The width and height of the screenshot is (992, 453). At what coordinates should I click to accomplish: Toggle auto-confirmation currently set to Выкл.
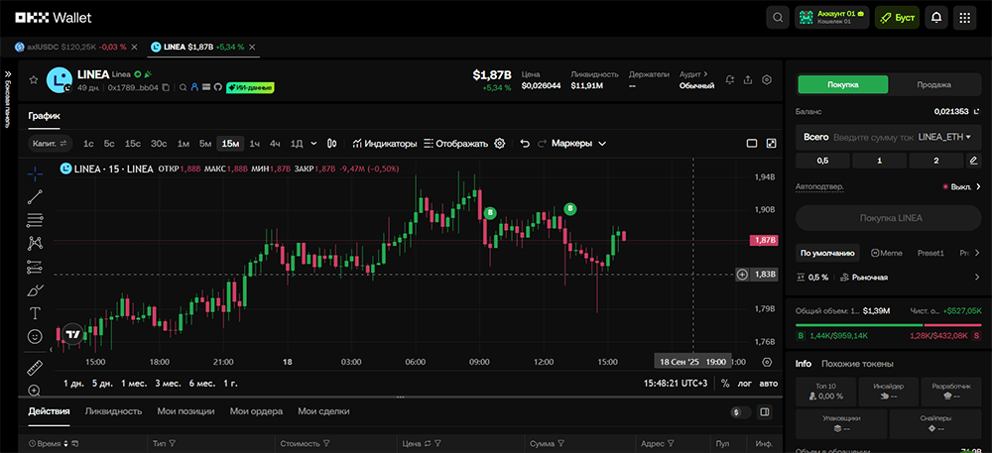click(956, 186)
